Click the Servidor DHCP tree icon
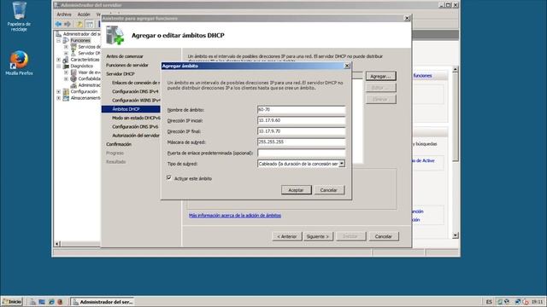The image size is (547, 307). pyautogui.click(x=74, y=53)
